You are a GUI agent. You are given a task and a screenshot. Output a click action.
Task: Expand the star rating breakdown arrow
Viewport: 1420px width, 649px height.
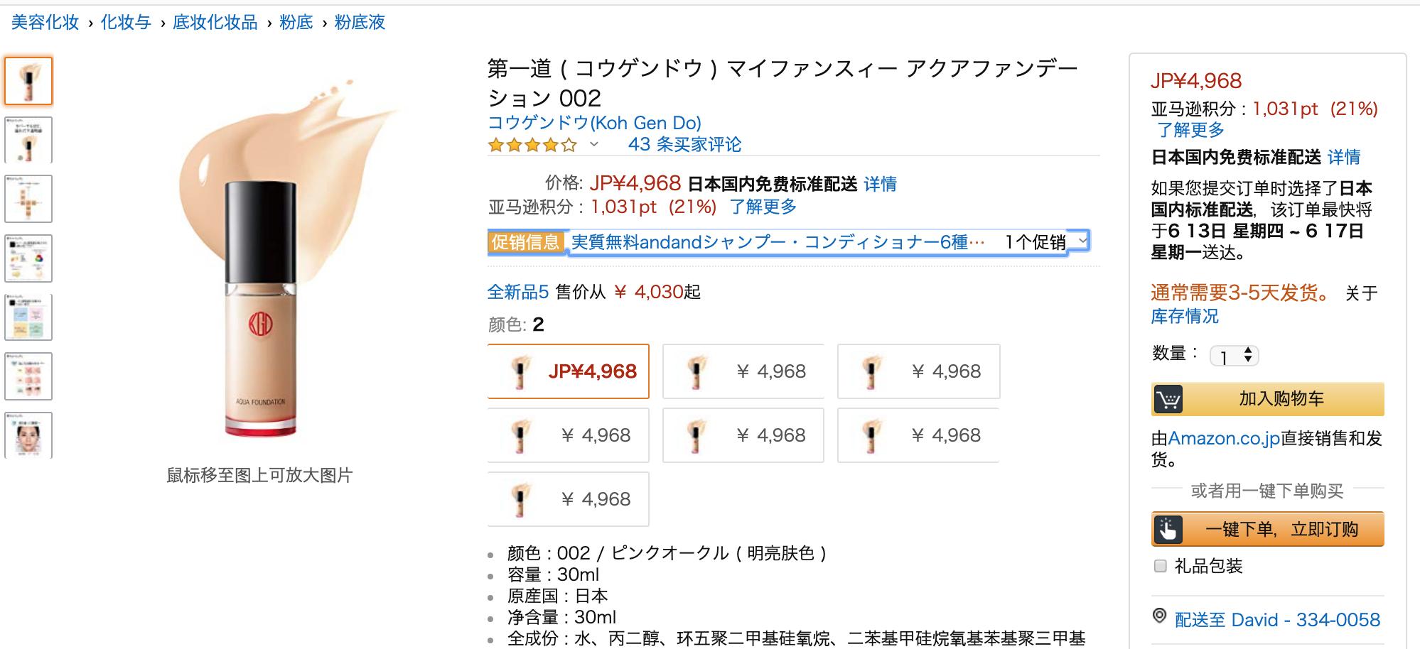point(594,145)
